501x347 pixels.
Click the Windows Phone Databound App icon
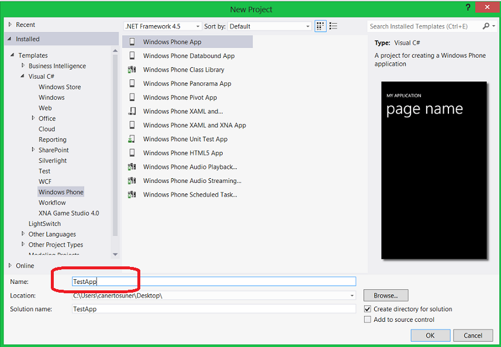point(132,55)
